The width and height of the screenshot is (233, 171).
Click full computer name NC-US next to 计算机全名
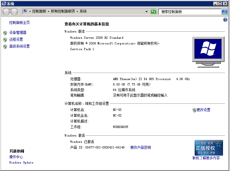[x=117, y=115]
